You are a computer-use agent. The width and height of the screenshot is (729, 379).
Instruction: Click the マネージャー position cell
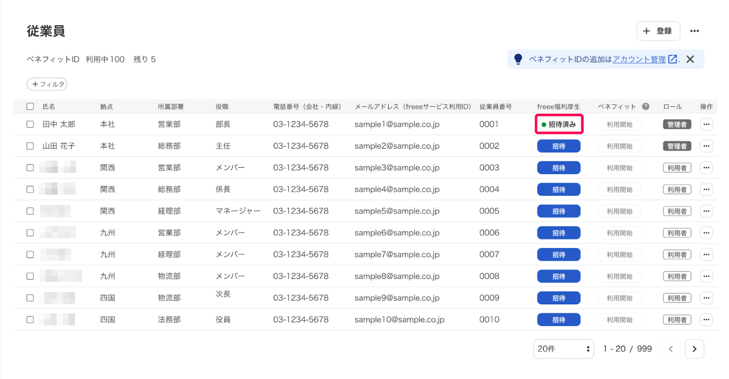click(x=238, y=211)
